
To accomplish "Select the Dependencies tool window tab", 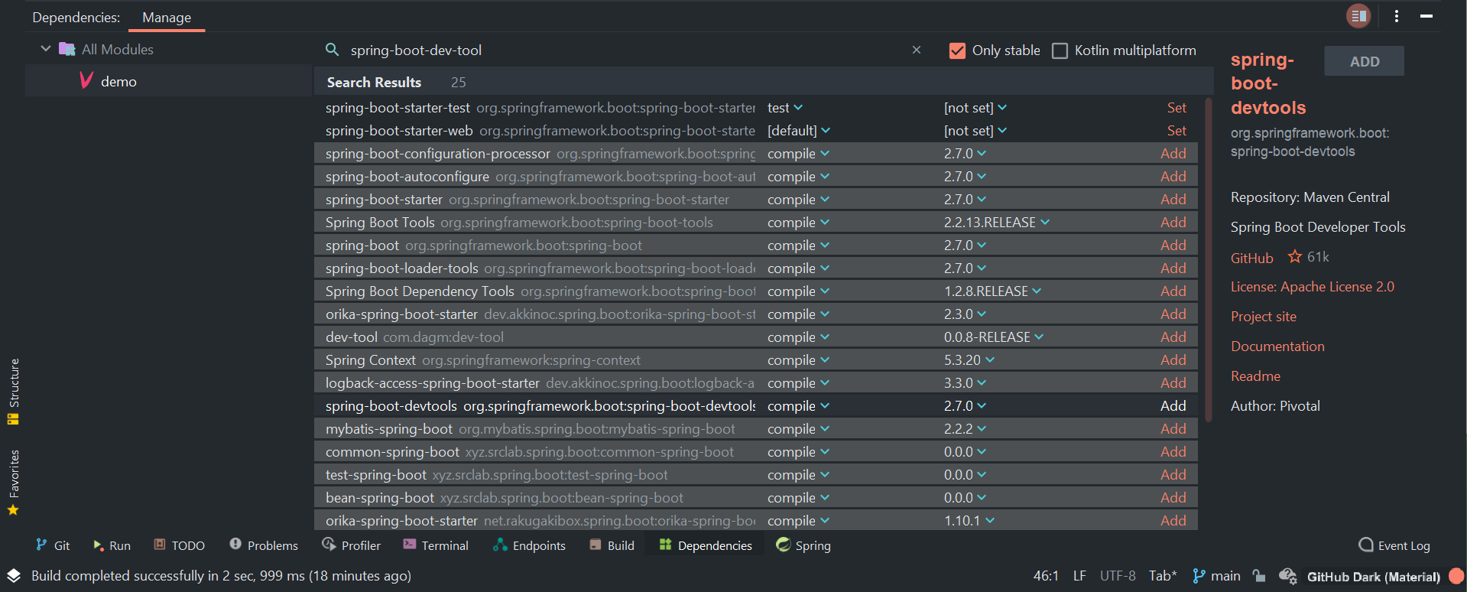I will [706, 545].
